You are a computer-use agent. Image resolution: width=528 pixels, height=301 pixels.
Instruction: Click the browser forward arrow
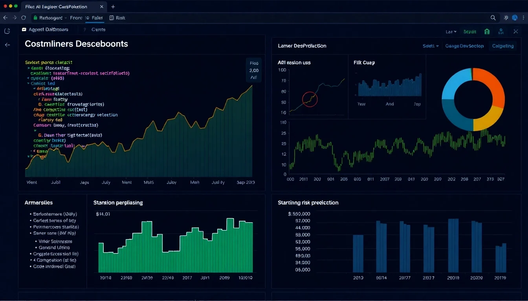15,18
